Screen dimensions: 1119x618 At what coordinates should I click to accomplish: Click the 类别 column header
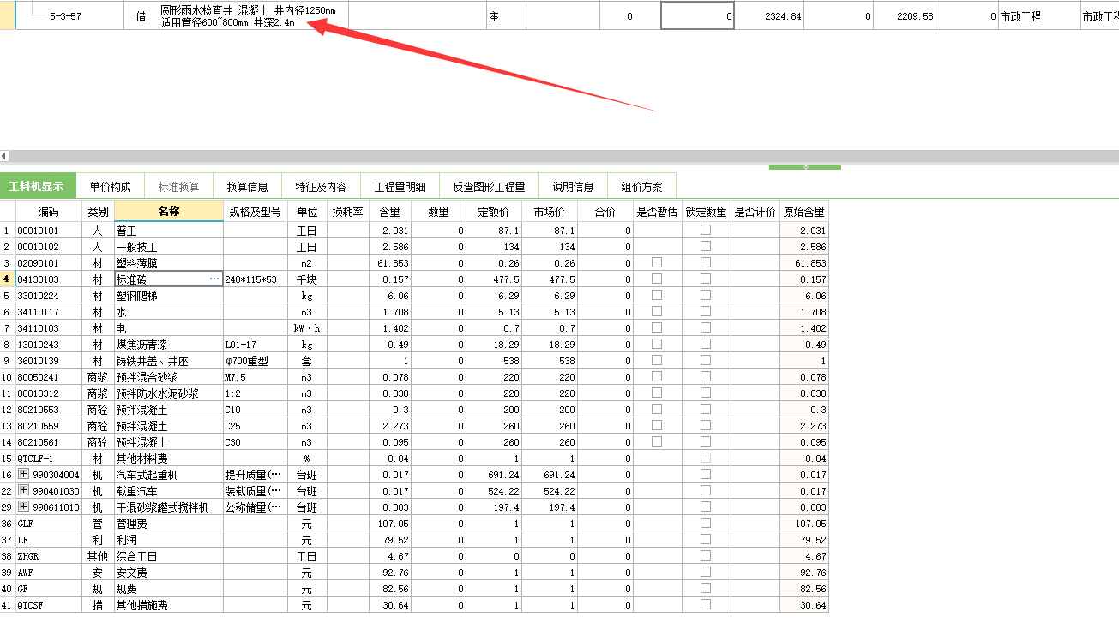[x=98, y=212]
